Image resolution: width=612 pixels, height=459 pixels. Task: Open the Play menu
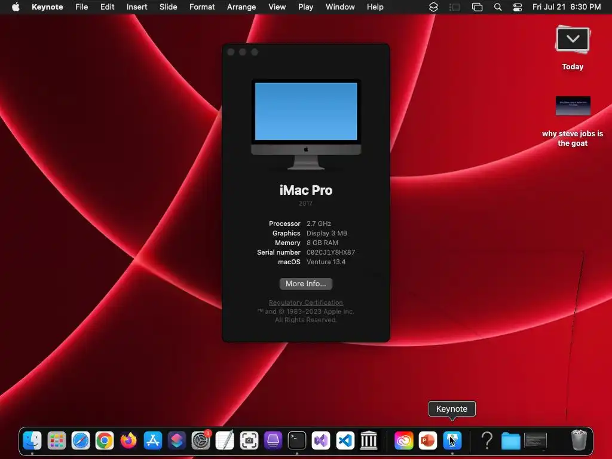[305, 7]
